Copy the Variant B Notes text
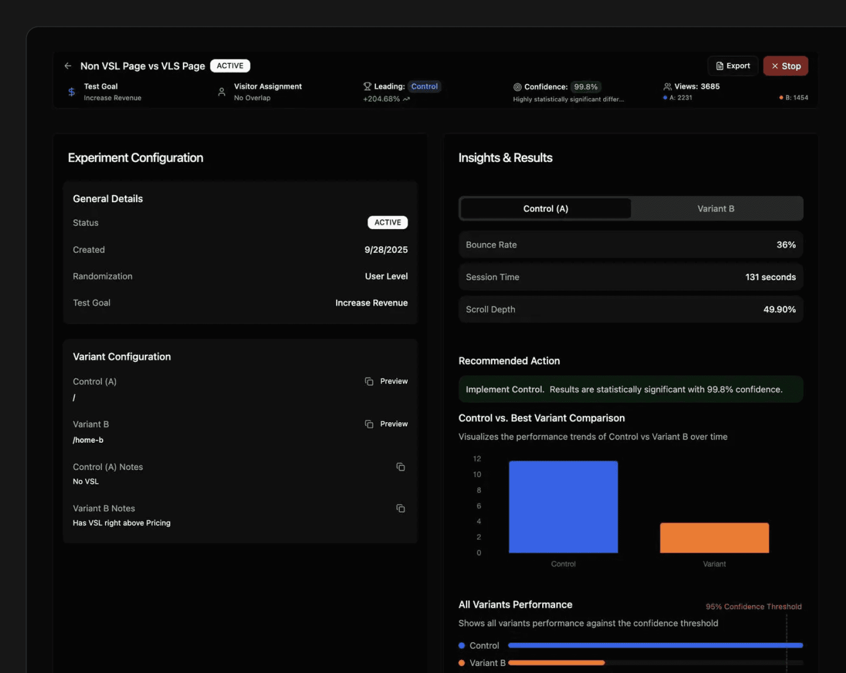Screen dimensions: 846x673 [x=400, y=509]
